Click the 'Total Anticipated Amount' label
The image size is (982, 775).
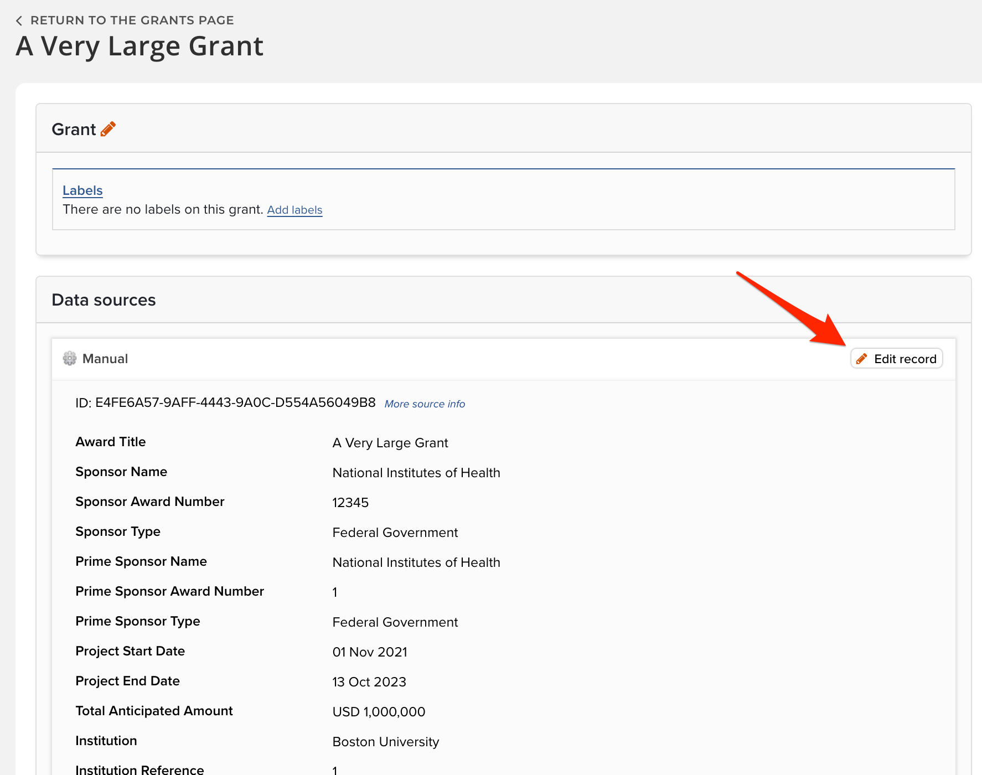154,711
